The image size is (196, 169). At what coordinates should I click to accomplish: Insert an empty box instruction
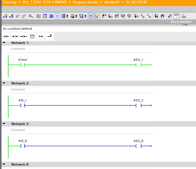point(32,36)
